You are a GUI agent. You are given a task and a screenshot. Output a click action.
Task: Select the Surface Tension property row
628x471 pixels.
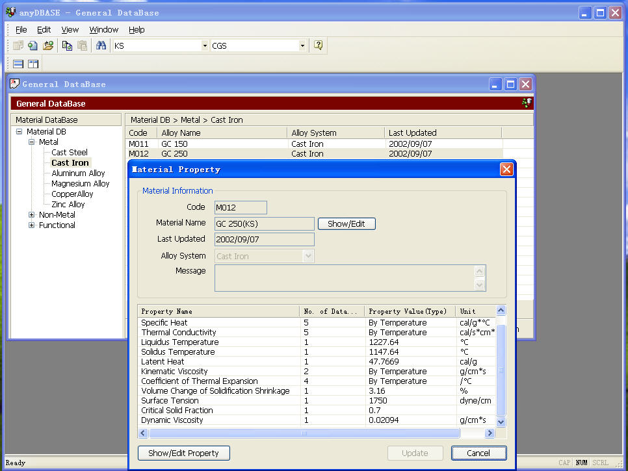(x=317, y=401)
